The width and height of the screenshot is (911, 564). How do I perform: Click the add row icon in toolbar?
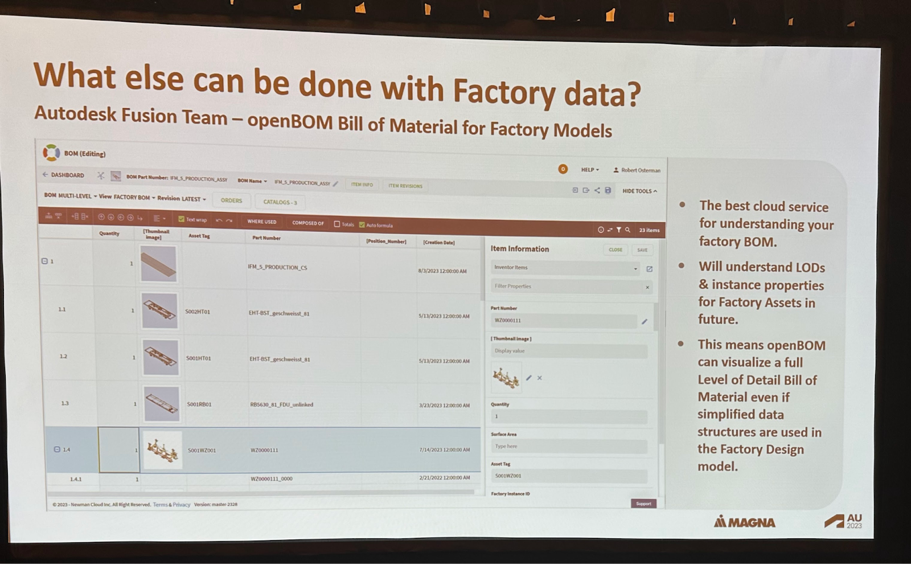[x=49, y=216]
